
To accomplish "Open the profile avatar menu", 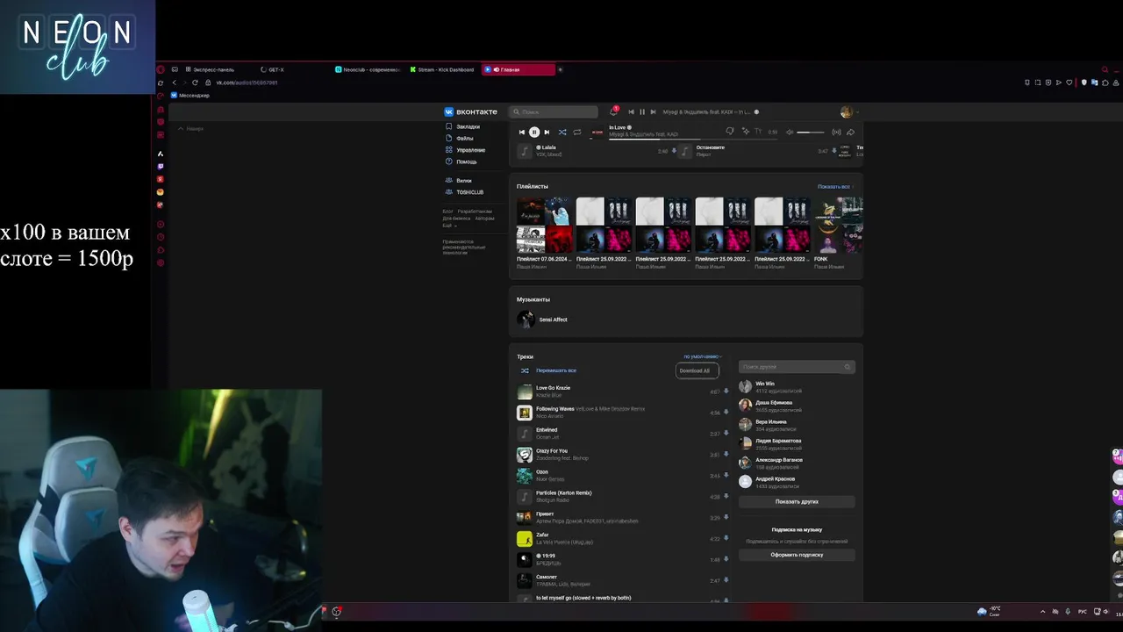I will tap(846, 111).
